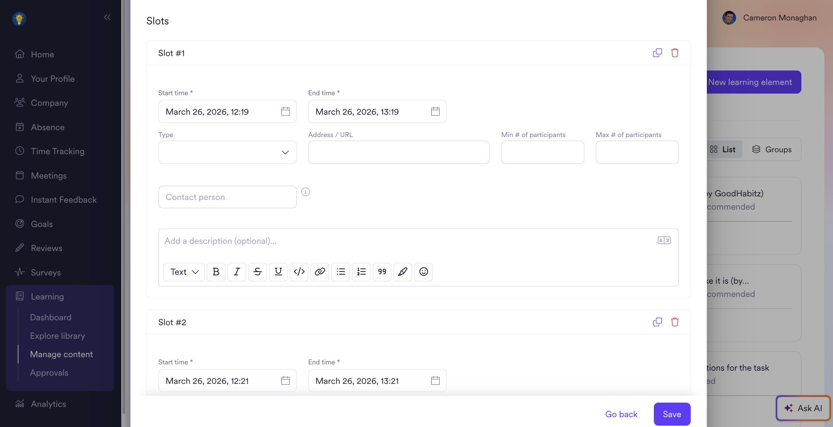Duplicate Slot #1 using copy icon

657,53
